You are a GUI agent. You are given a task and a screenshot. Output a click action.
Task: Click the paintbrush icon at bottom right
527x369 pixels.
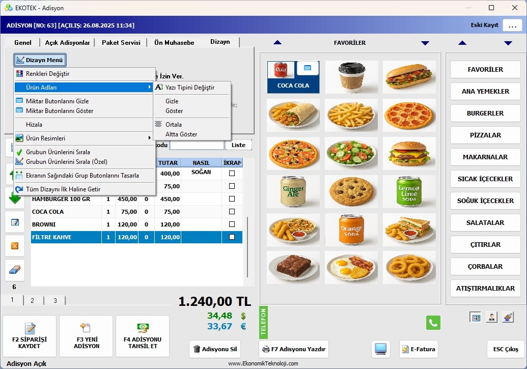tap(508, 317)
